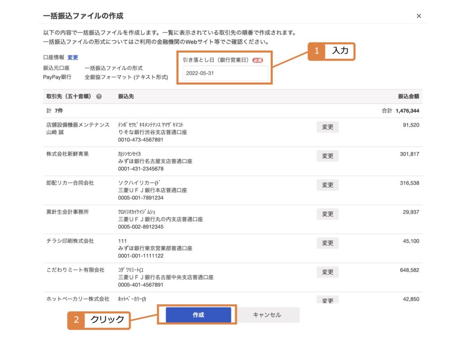The height and width of the screenshot is (343, 462).
Task: Click the 振込金額 column header
Action: point(408,96)
